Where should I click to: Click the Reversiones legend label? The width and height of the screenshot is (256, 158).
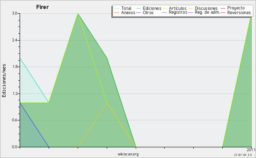[239, 12]
